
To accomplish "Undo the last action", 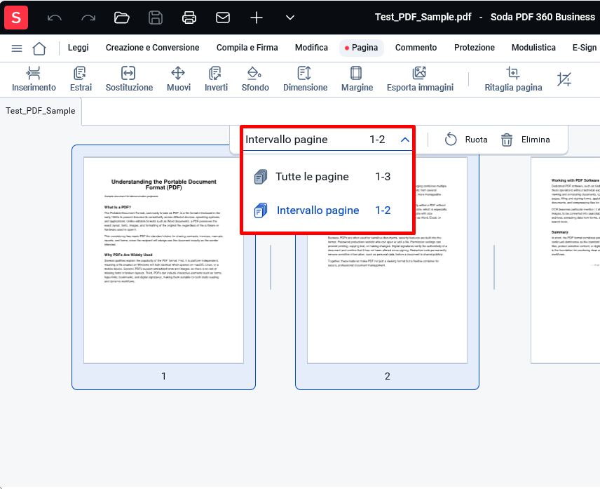I will pyautogui.click(x=55, y=18).
